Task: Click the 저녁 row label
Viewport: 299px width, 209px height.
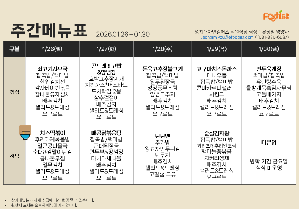Action: pyautogui.click(x=14, y=156)
